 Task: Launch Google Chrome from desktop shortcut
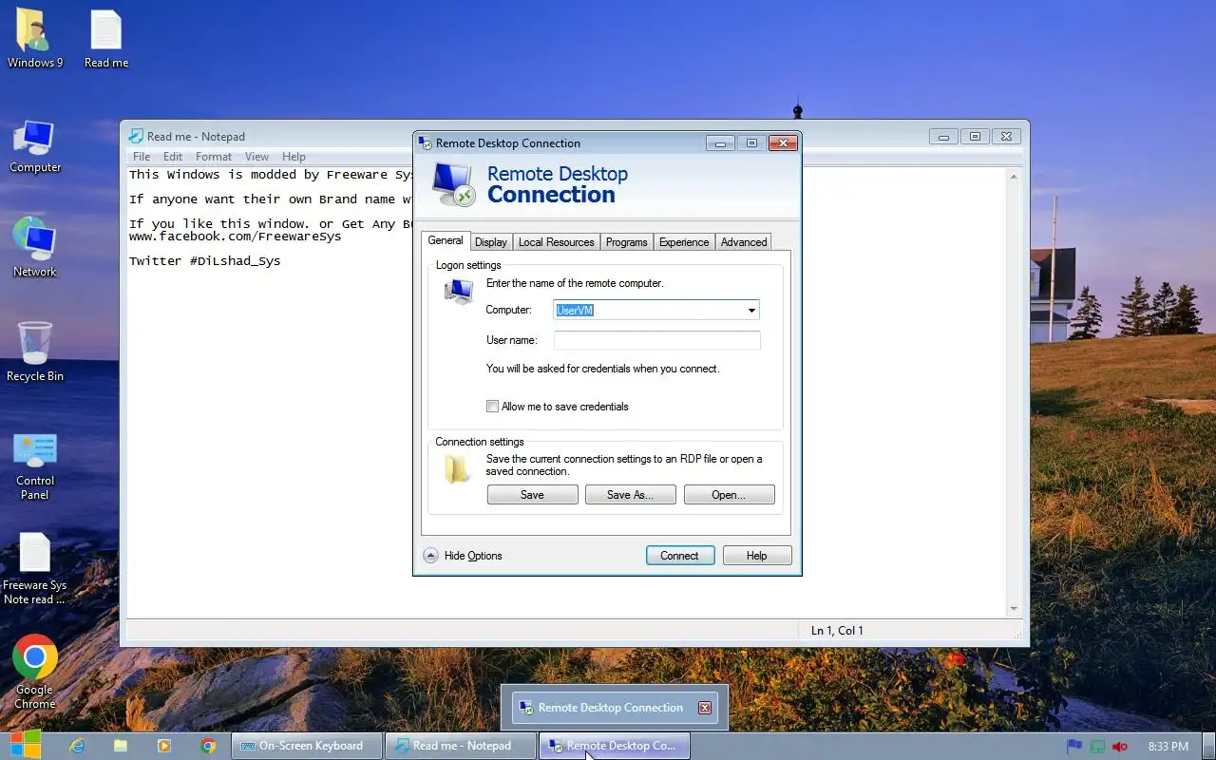click(35, 672)
